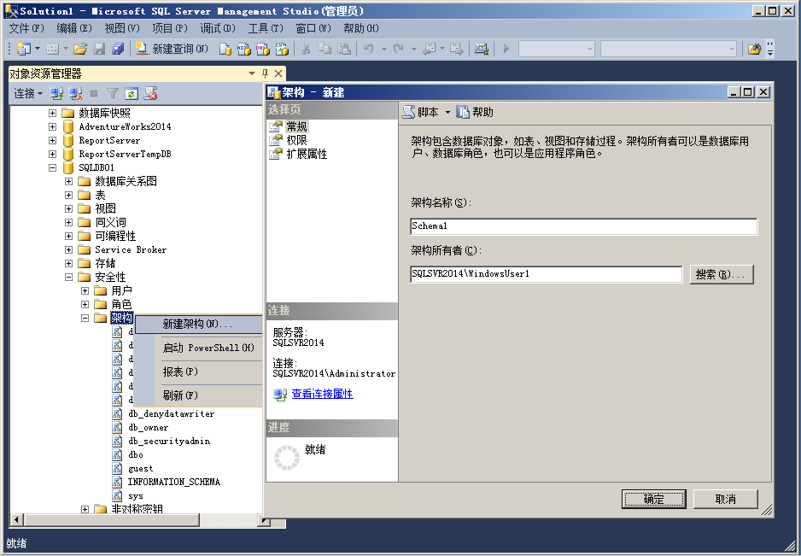Open the 对象资源管理器 window position dropdown

pos(252,73)
